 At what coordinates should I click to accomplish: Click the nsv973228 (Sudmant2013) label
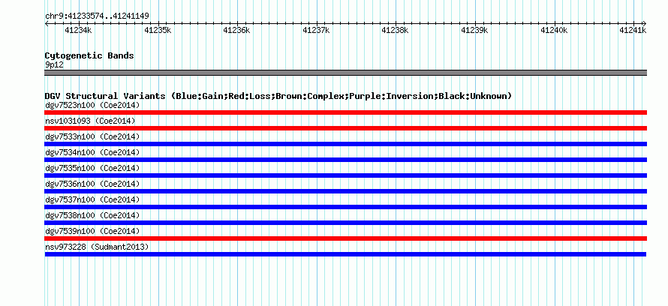97,247
